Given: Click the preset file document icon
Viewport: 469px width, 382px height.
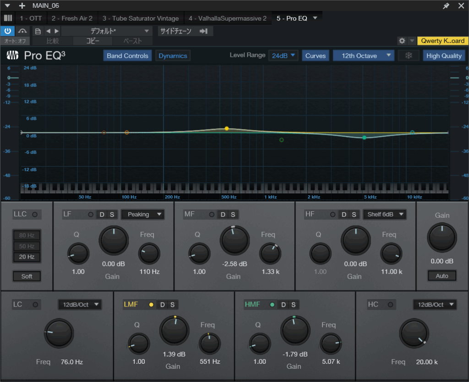Looking at the screenshot, I should click(38, 31).
